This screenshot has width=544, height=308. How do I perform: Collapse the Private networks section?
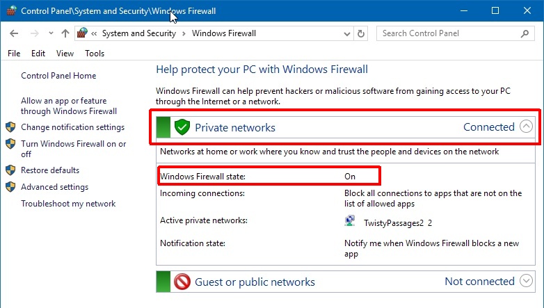(526, 127)
